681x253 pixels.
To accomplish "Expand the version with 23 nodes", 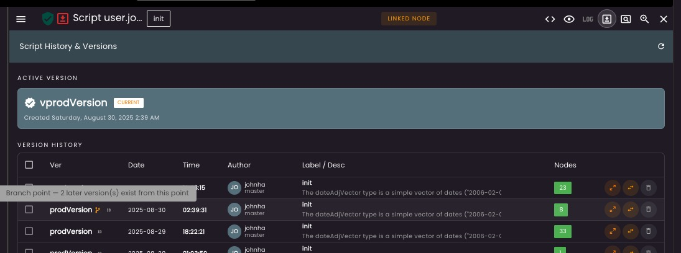I will [x=613, y=188].
